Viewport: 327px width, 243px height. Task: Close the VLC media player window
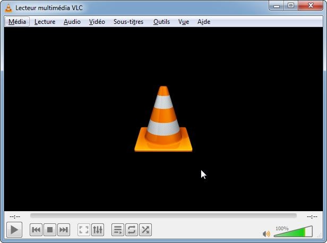(311, 6)
